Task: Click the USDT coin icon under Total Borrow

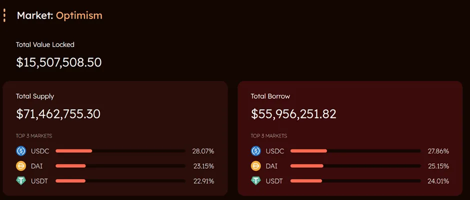Action: point(256,181)
